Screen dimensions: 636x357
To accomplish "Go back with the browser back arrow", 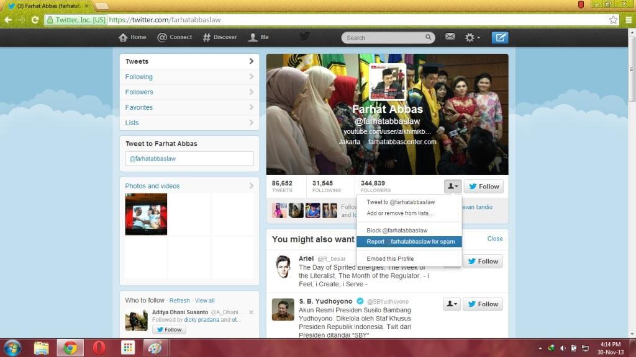I will click(x=7, y=20).
